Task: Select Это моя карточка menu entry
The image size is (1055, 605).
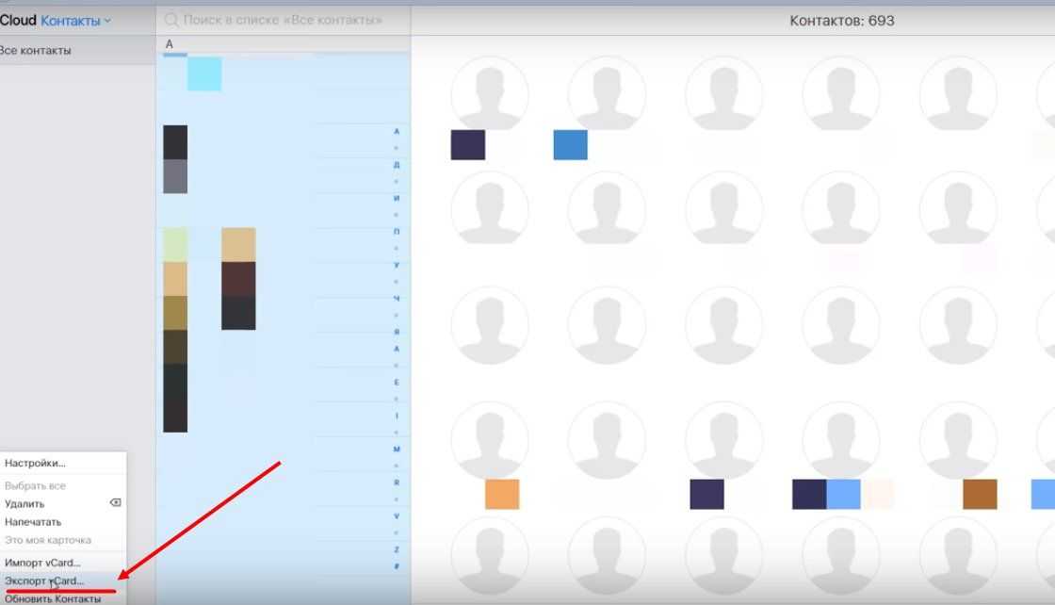Action: (x=48, y=540)
